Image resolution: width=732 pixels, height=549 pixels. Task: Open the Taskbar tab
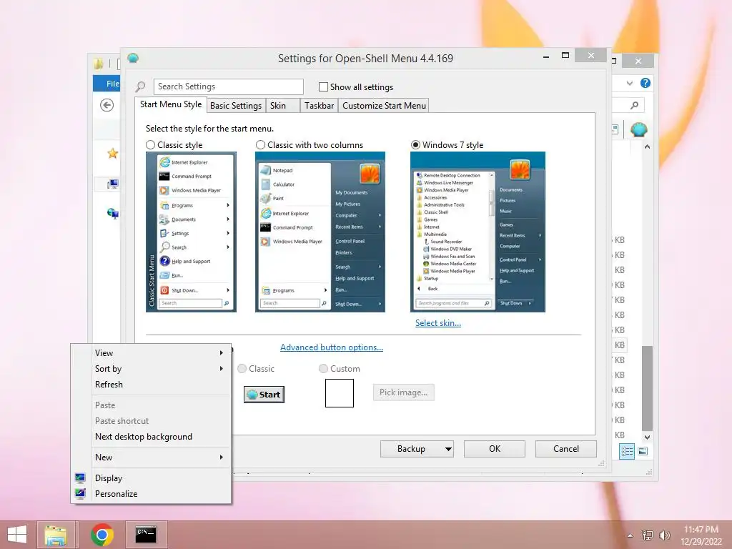coord(319,106)
